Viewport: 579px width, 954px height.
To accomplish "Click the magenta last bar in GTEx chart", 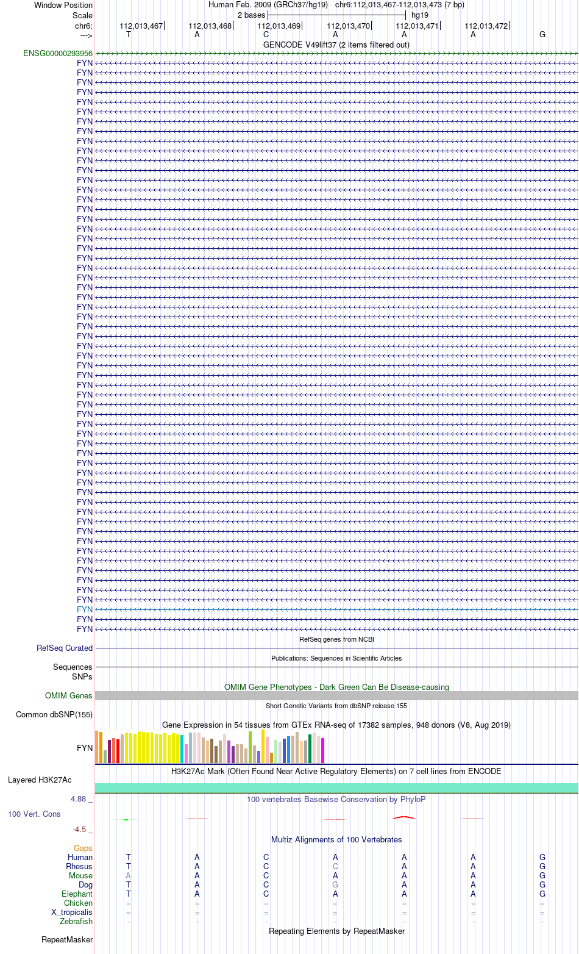I will 323,751.
